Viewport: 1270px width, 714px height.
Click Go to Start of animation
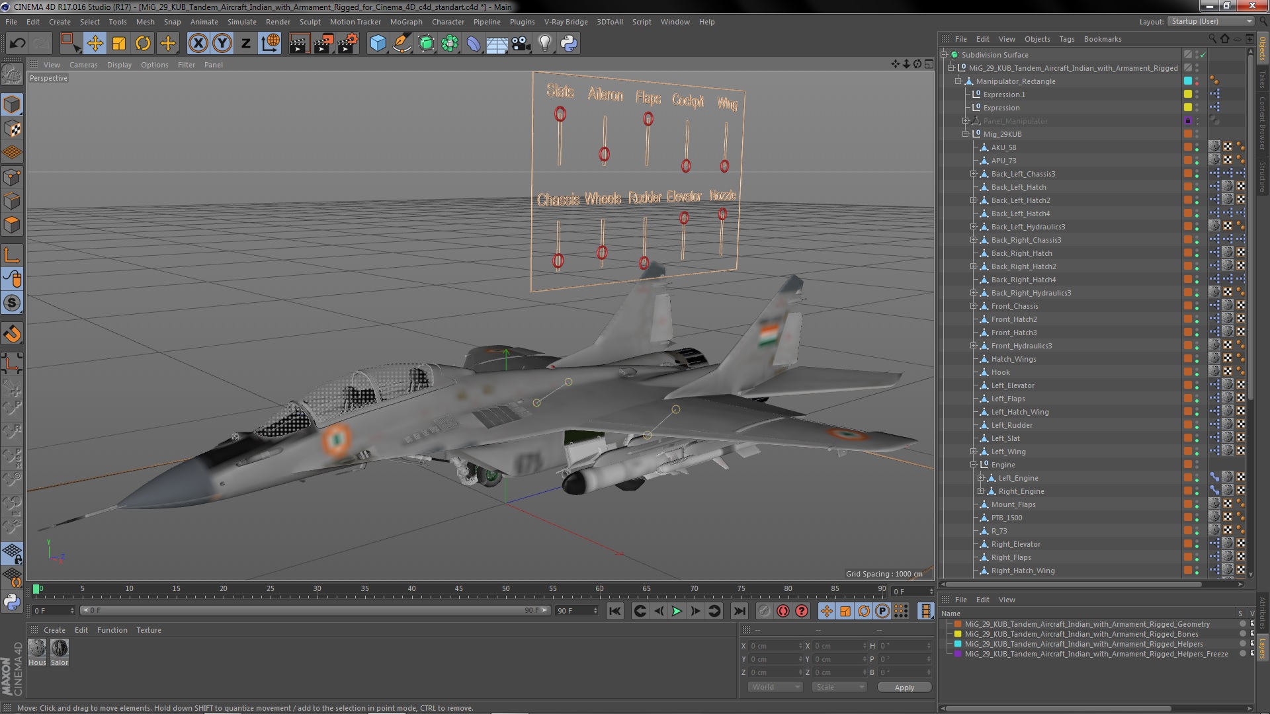(614, 611)
